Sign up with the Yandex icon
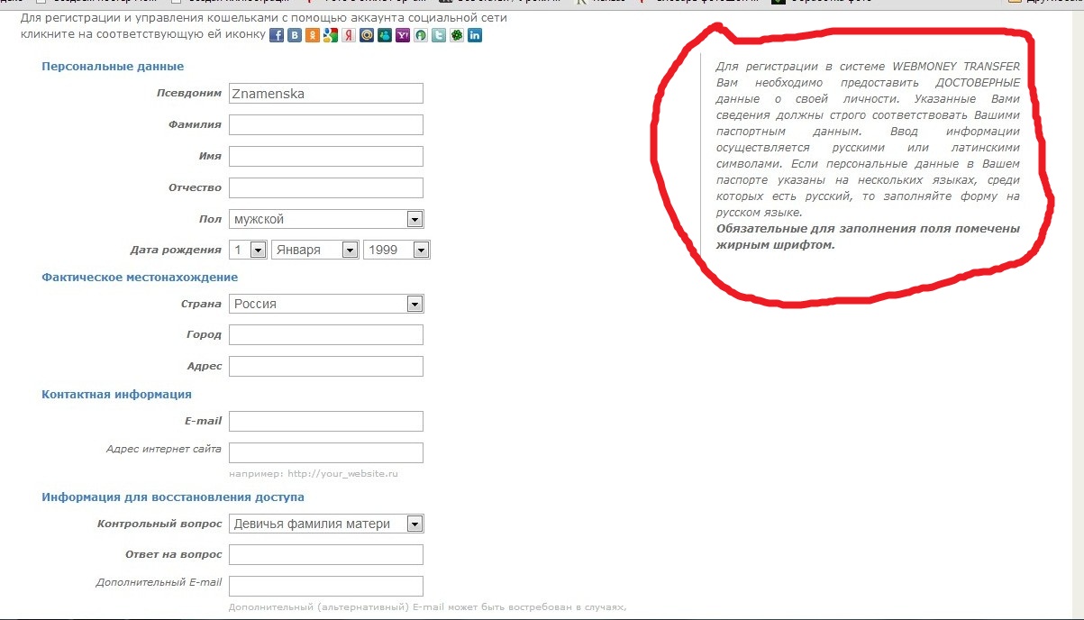1084x620 pixels. pos(349,35)
